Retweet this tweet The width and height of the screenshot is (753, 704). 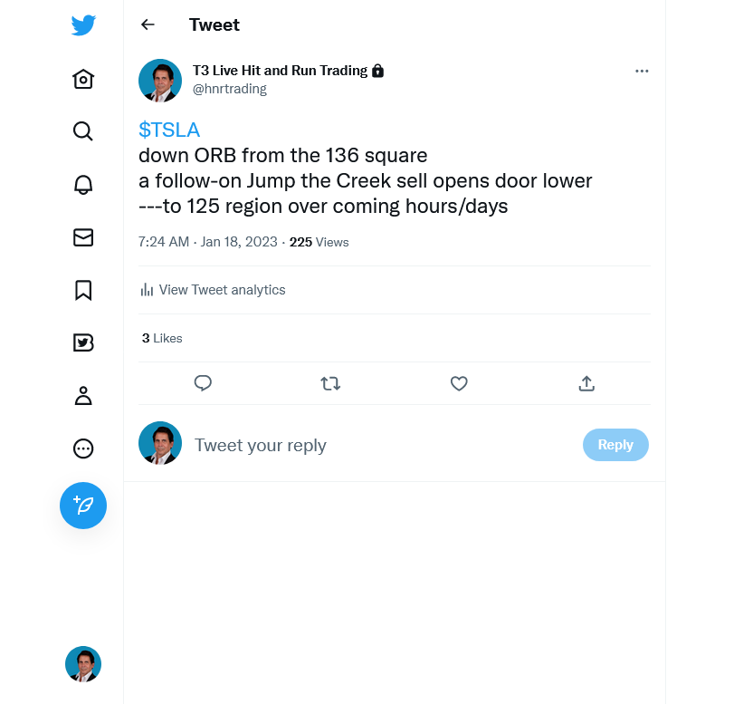[330, 383]
